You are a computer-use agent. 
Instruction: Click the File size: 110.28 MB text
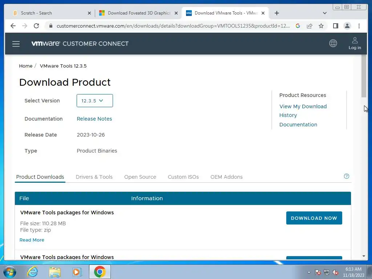[43, 223]
